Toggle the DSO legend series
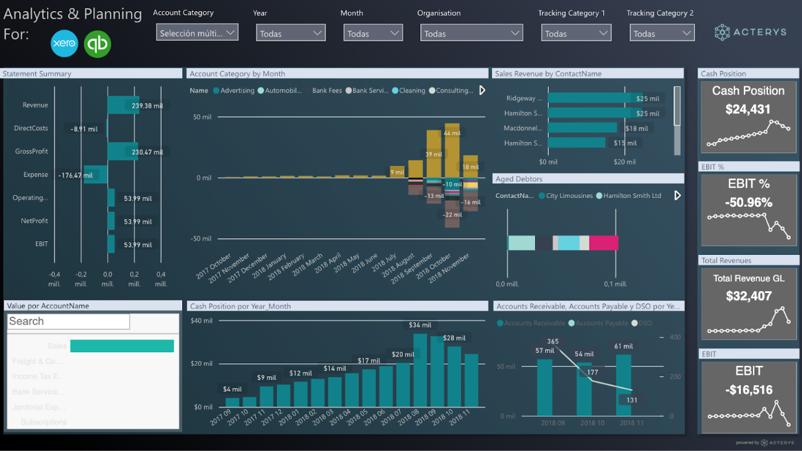Image resolution: width=802 pixels, height=451 pixels. coord(635,323)
